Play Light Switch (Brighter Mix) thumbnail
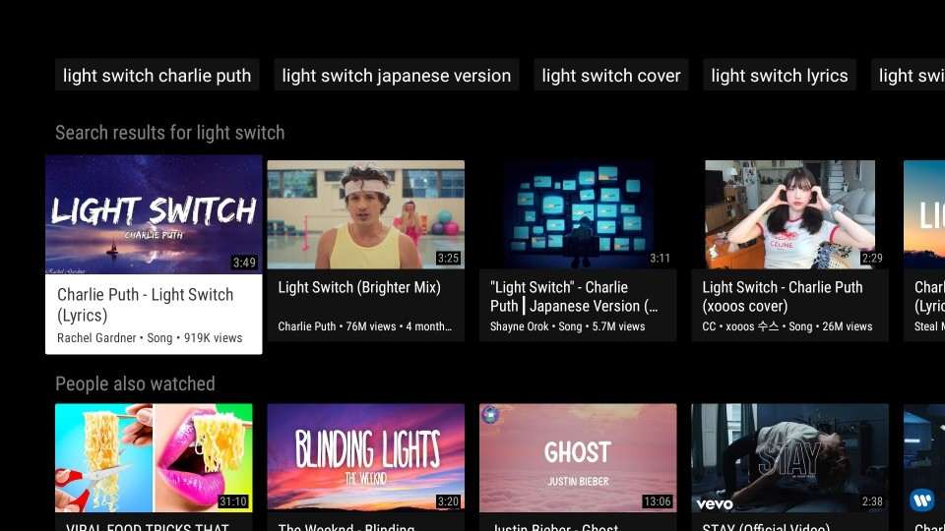Viewport: 945px width, 531px height. [366, 214]
